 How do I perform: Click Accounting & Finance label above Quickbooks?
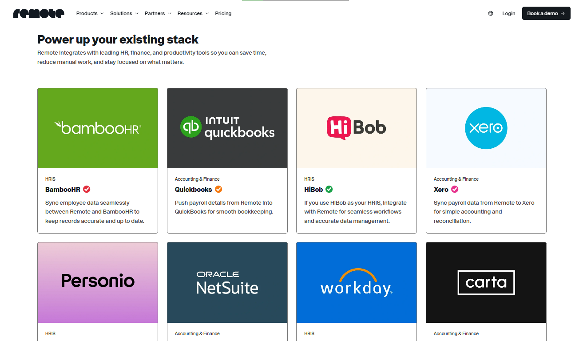(x=197, y=179)
